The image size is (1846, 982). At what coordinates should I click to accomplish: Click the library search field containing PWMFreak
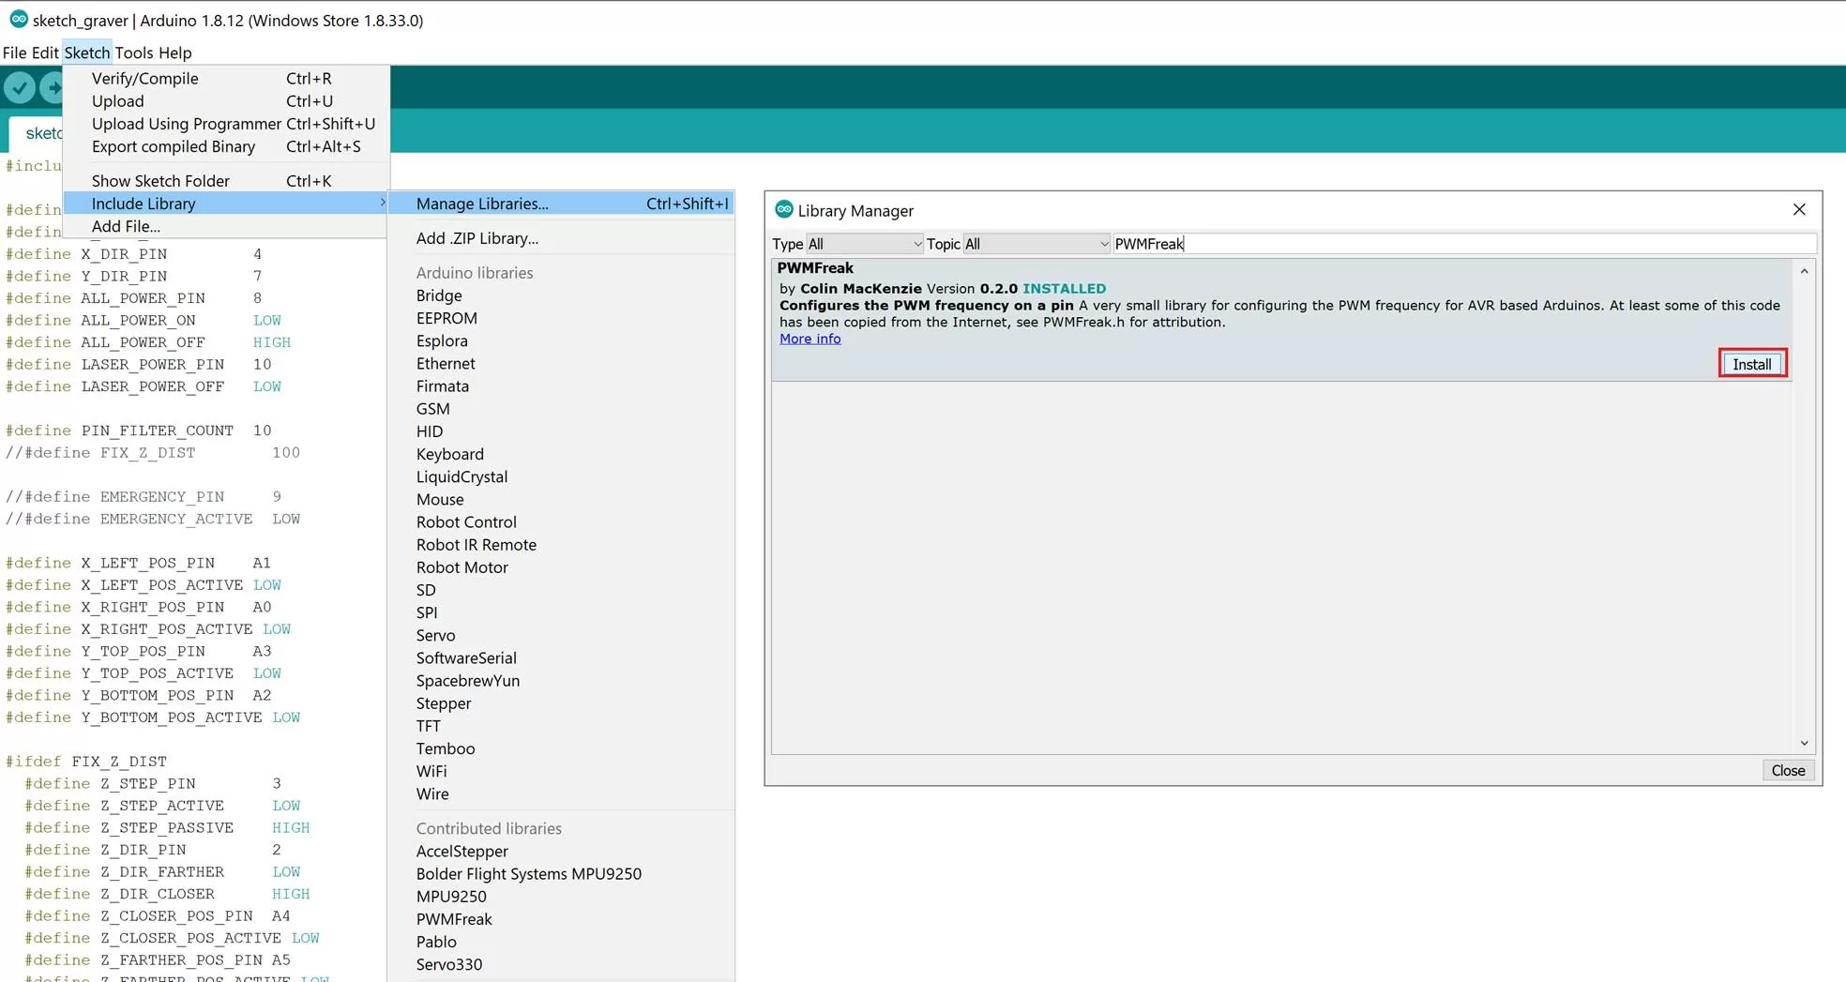tap(1463, 244)
